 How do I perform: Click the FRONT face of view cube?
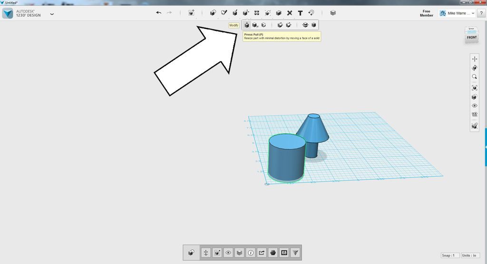pos(471,38)
